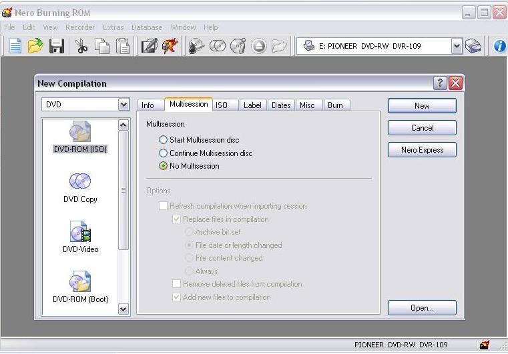This screenshot has height=354, width=508.
Task: Toggle Refresh compilation when importing session
Action: (232, 206)
